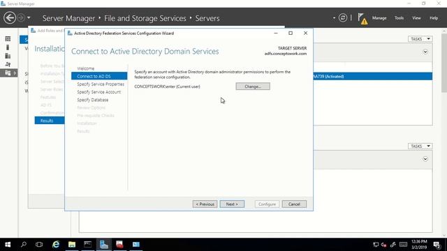447x251 pixels.
Task: Click Cancel in the AD FS wizard
Action: (x=294, y=204)
